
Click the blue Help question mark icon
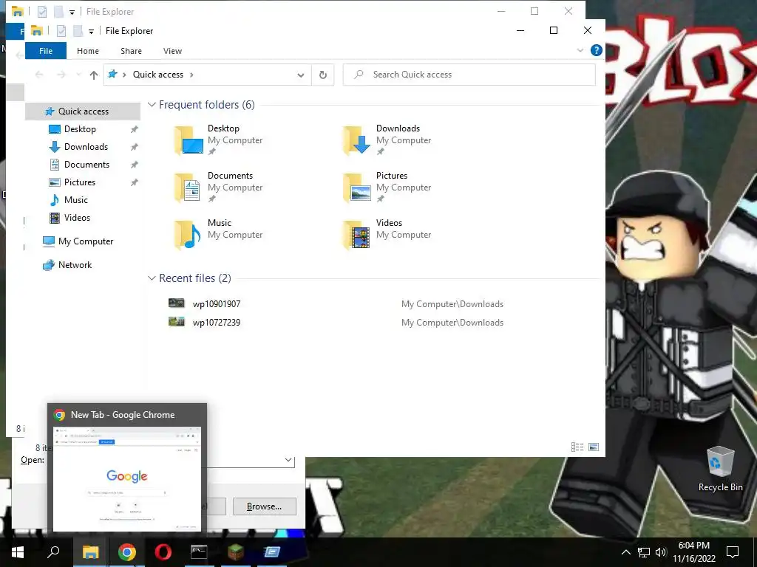[597, 50]
